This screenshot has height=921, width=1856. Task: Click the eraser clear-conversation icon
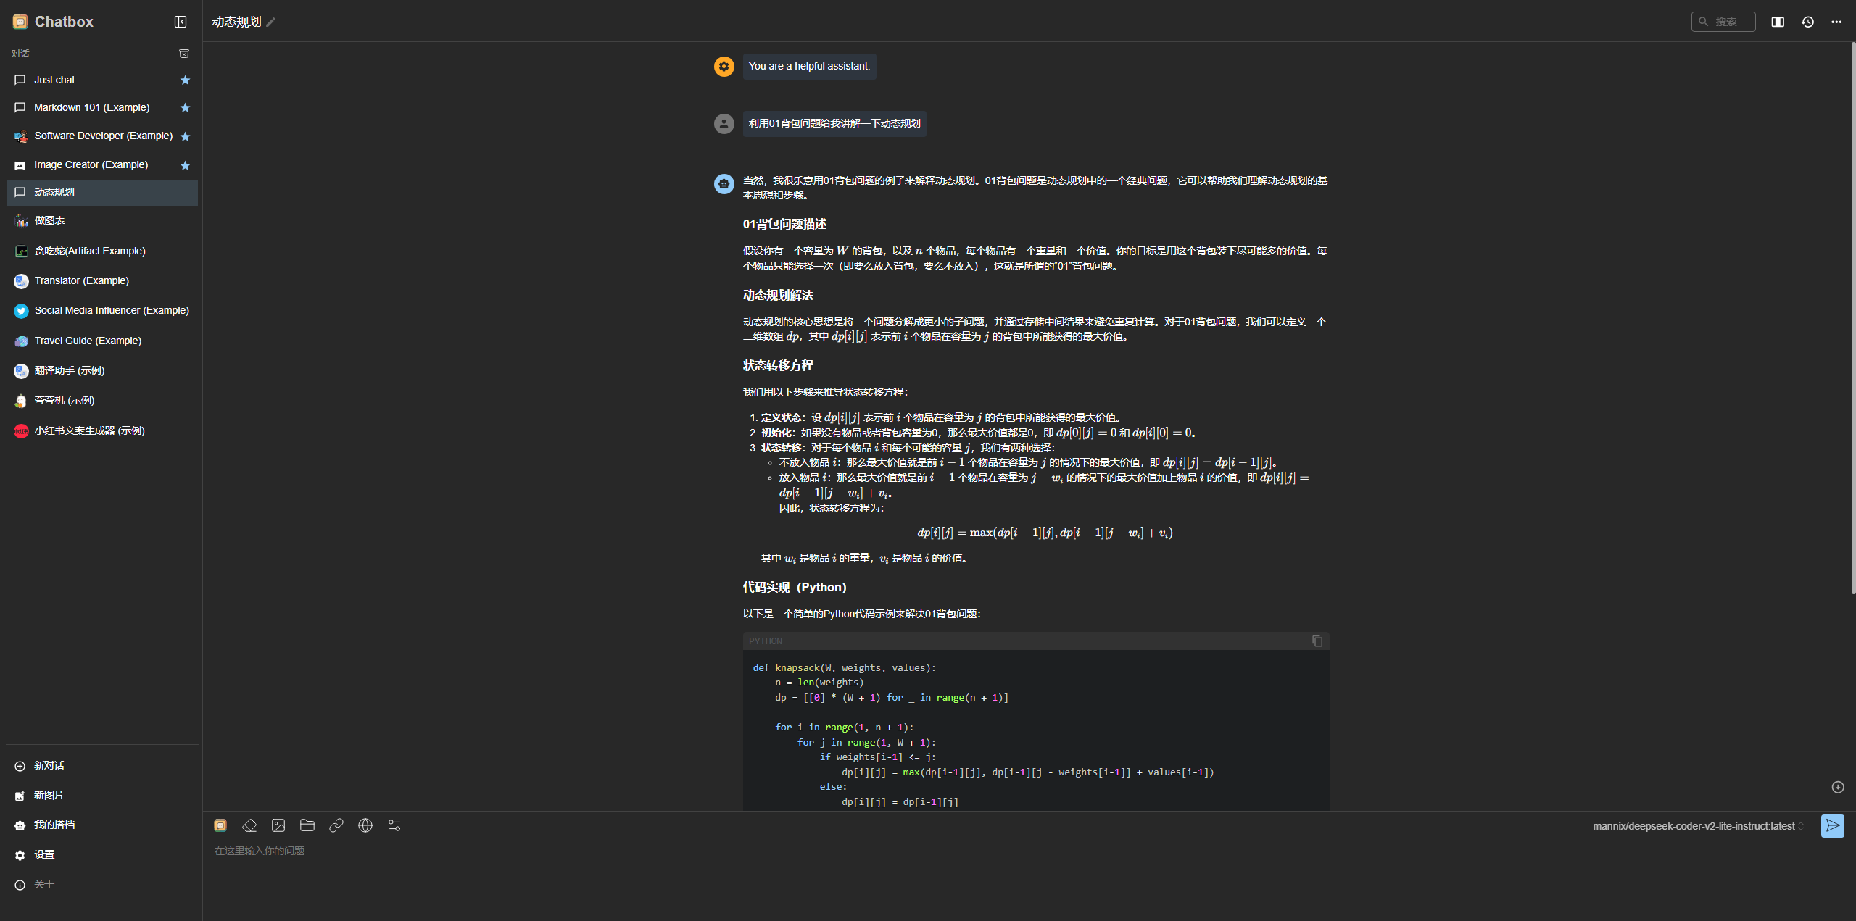pyautogui.click(x=249, y=825)
